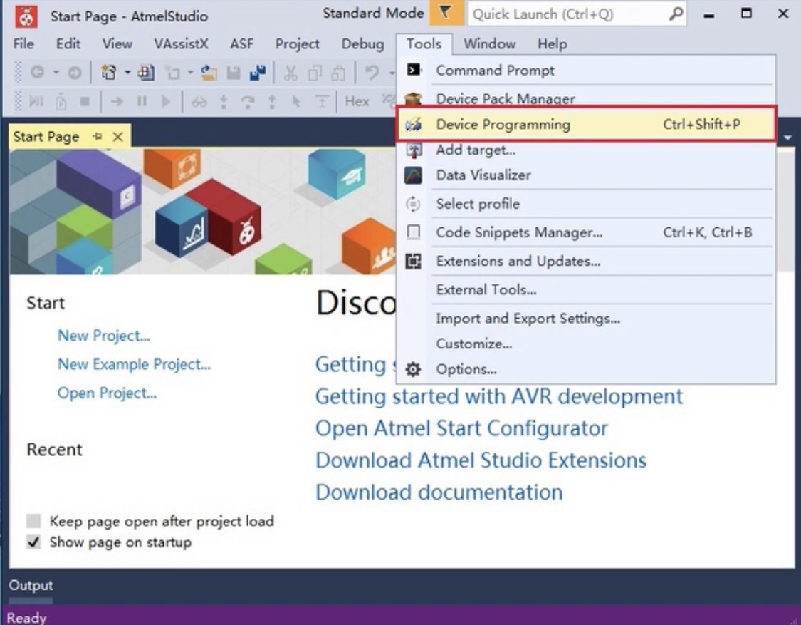
Task: Open the document tab list dropdown arrow
Action: tap(787, 138)
